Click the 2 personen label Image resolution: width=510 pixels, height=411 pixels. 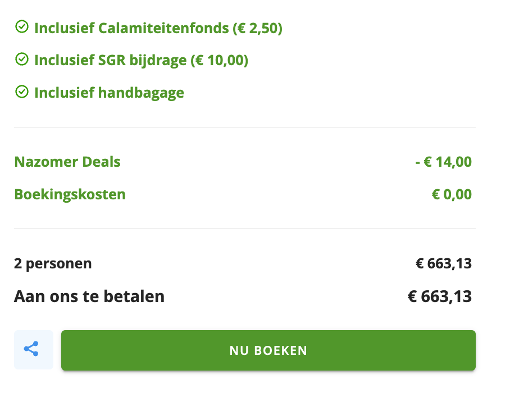point(53,263)
